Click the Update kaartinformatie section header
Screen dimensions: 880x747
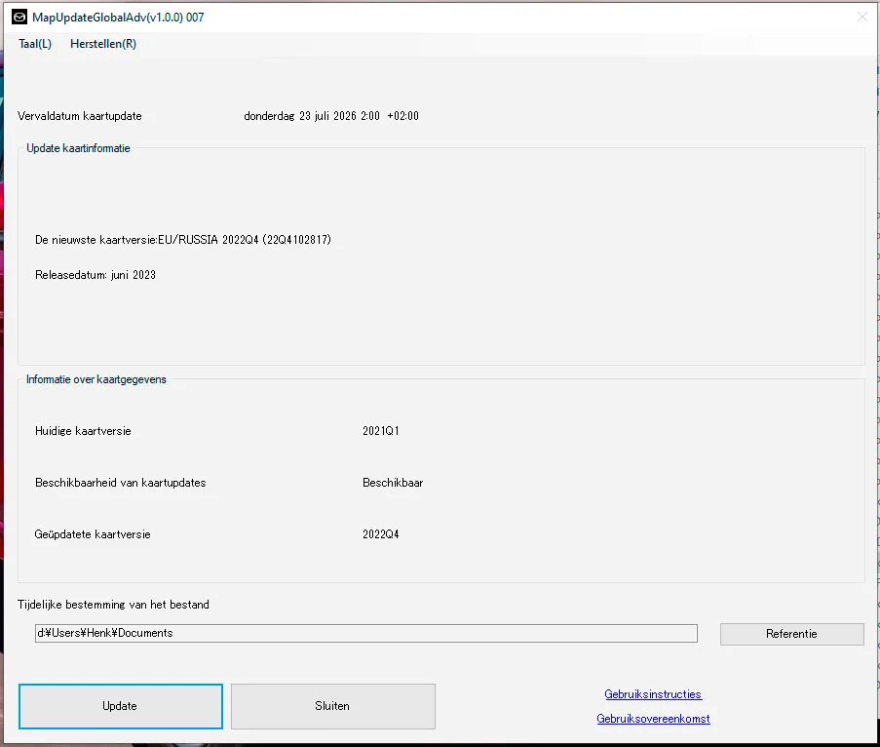81,148
